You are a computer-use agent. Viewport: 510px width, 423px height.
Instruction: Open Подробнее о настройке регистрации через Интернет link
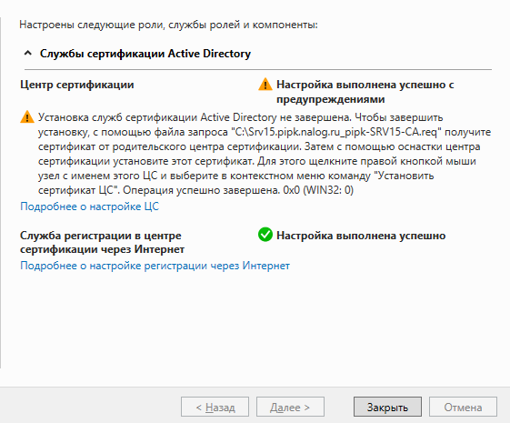coord(155,266)
